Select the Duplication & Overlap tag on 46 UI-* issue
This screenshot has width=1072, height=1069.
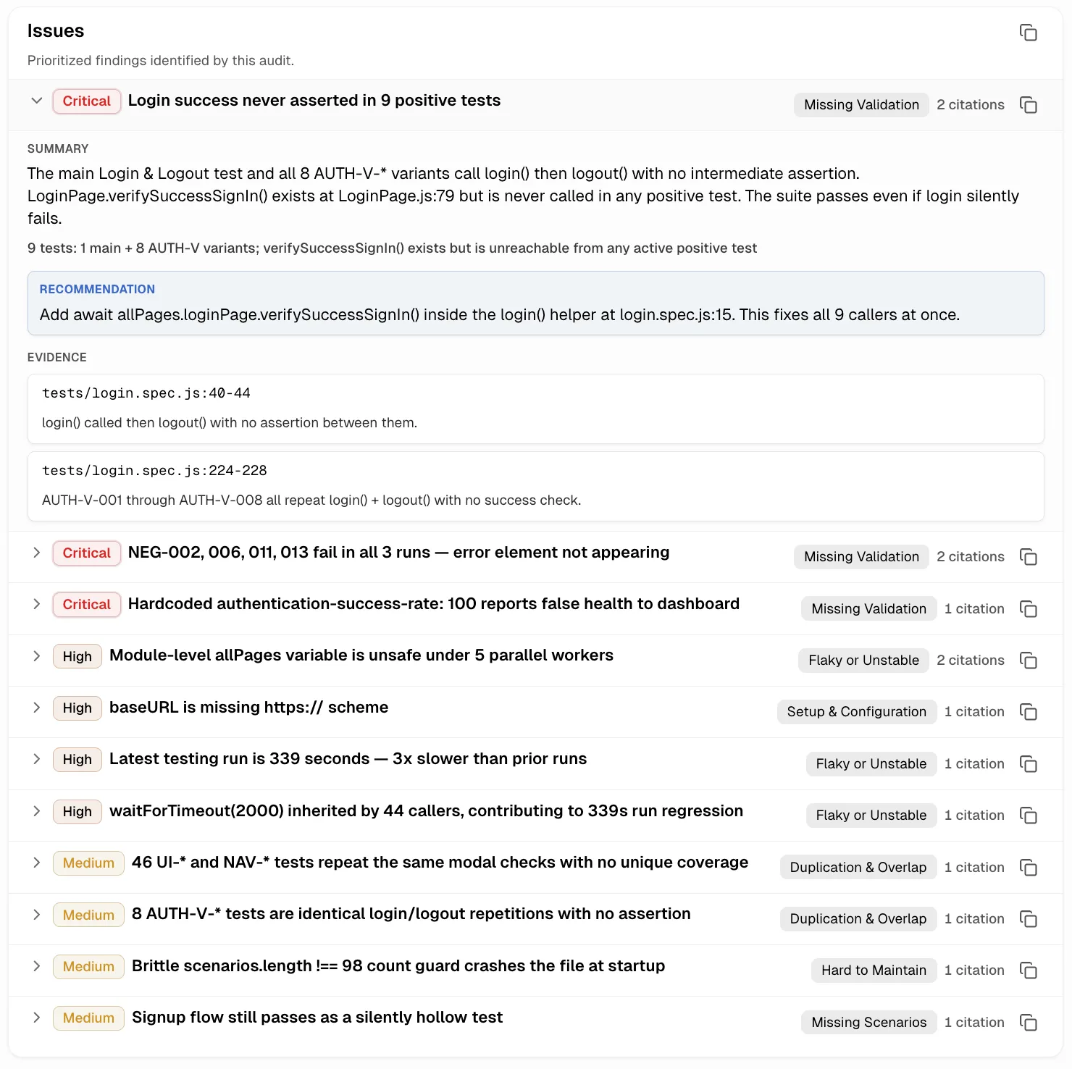tap(858, 867)
